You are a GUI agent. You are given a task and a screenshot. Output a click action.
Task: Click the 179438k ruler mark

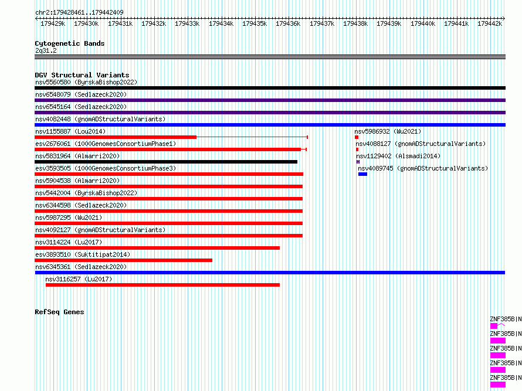(x=355, y=23)
